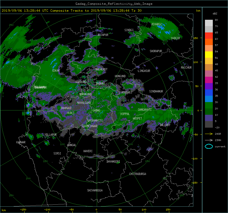Click the LINGASUR city label
Viewport: 228px width, 213px height.
144,71
